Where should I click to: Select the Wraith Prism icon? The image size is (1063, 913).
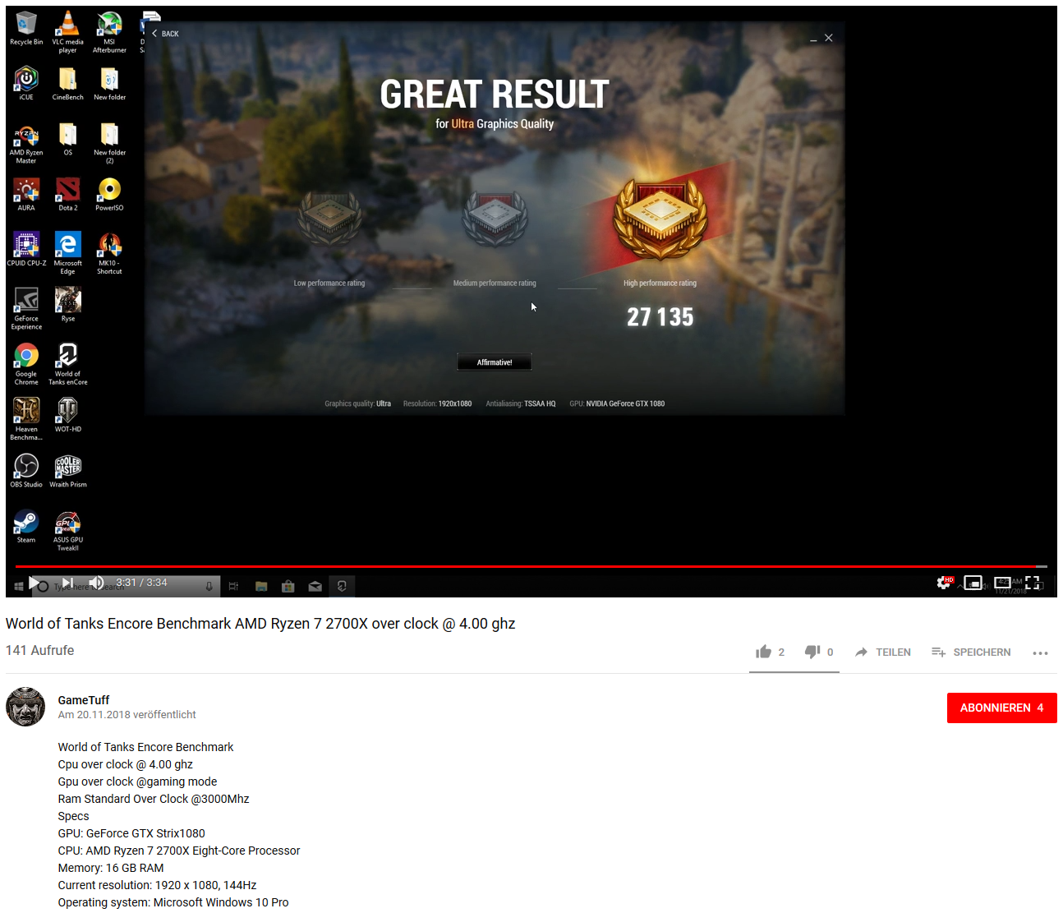click(68, 471)
